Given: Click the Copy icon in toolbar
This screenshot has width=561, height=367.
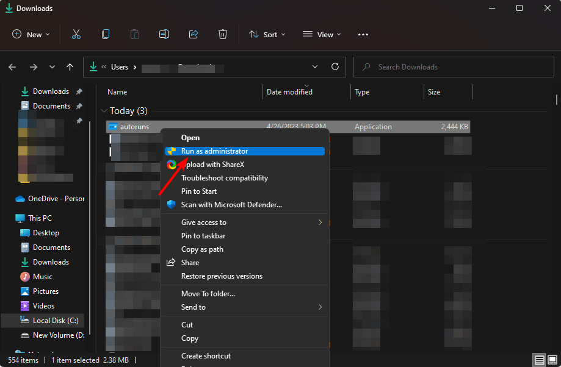Looking at the screenshot, I should click(106, 34).
